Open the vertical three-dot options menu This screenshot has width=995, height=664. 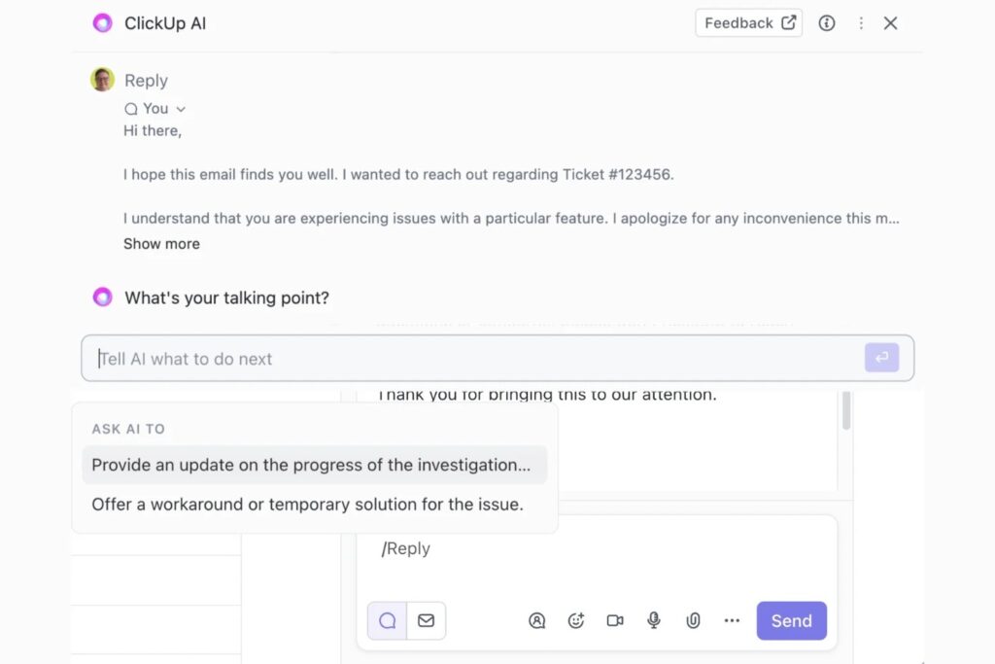[x=860, y=23]
